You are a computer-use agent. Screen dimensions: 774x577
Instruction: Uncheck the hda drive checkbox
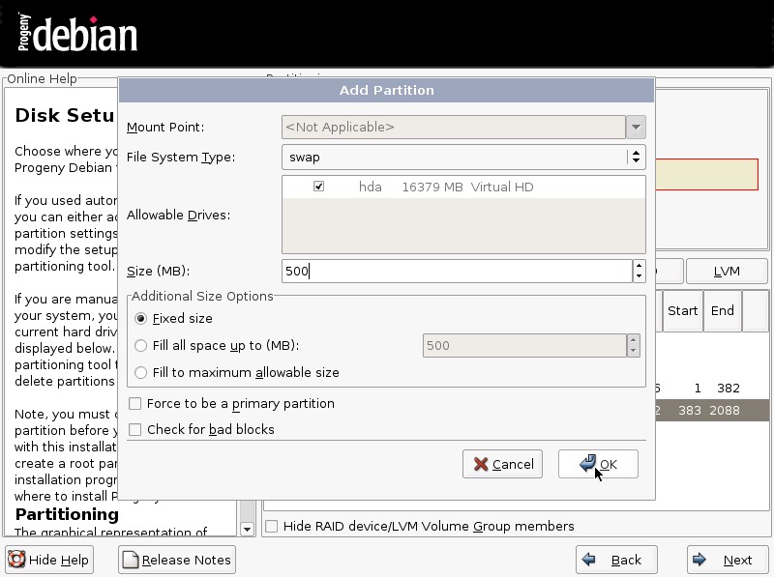(x=318, y=187)
